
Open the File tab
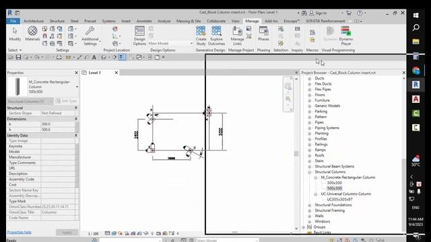pyautogui.click(x=13, y=21)
